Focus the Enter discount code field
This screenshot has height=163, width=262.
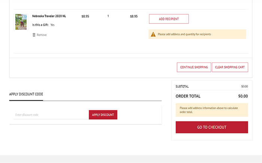click(51, 115)
